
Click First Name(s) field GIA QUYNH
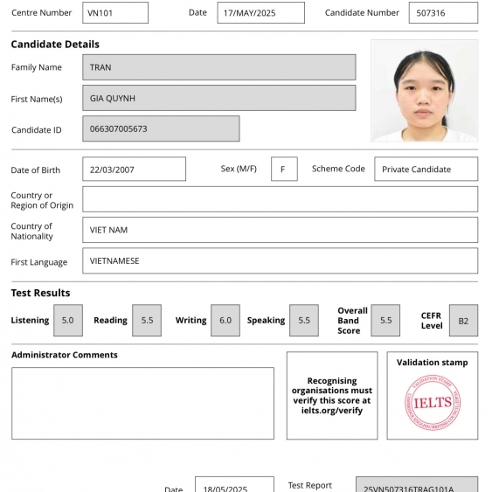pos(219,98)
